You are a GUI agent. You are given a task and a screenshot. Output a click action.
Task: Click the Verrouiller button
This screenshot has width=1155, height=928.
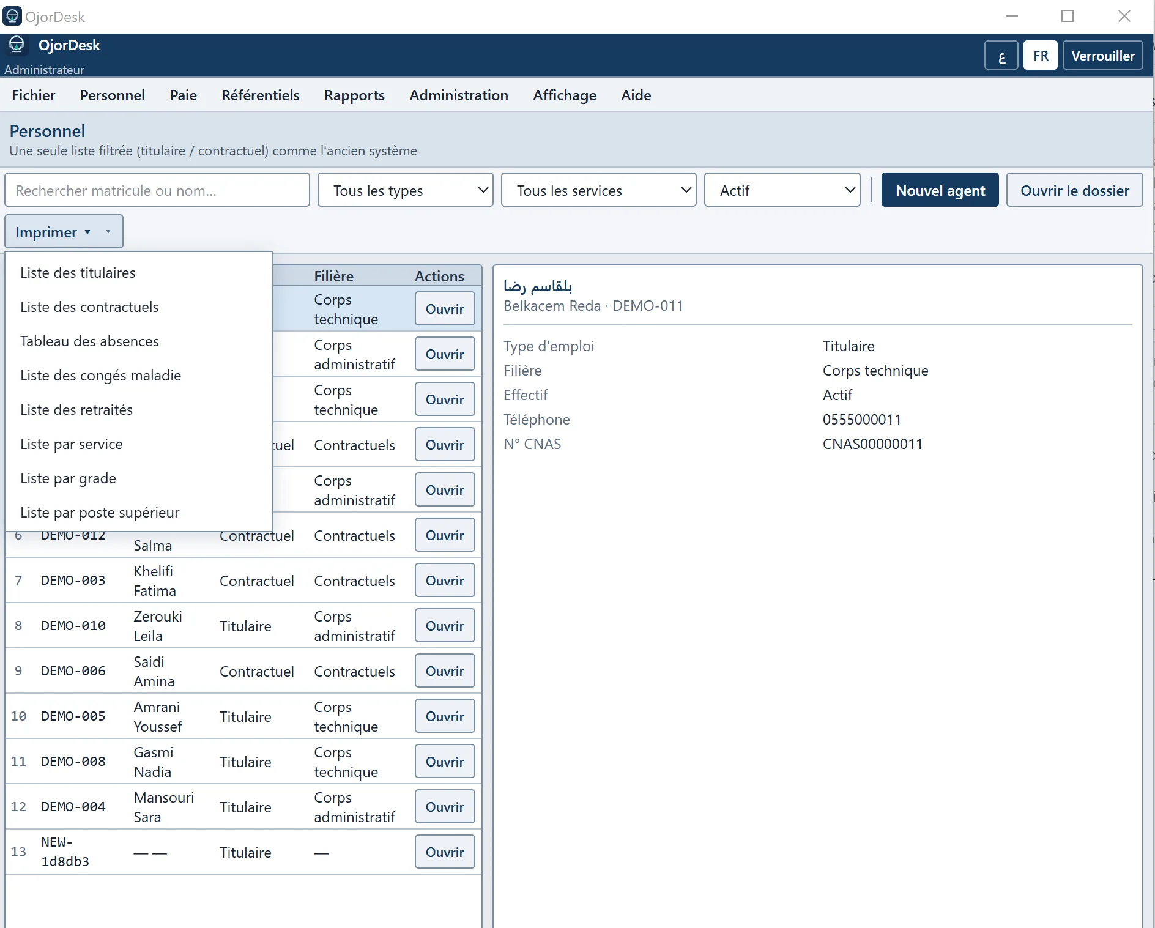click(1102, 56)
